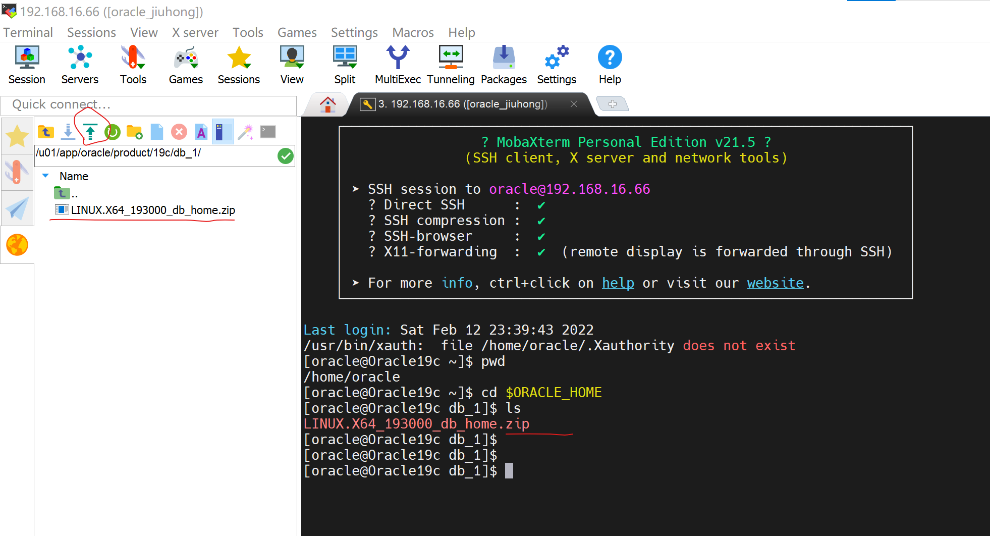
Task: Open the Session toolbar button
Action: (27, 65)
